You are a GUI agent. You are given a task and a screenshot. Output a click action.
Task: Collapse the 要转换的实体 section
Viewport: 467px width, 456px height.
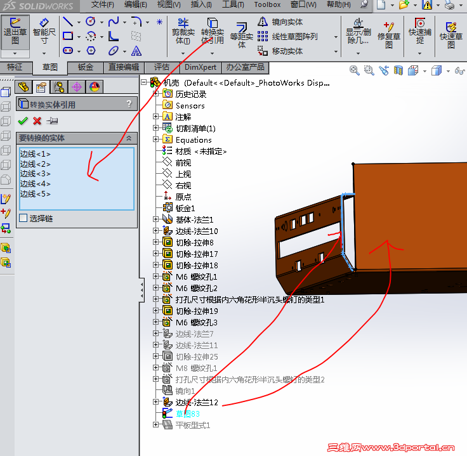tap(129, 138)
